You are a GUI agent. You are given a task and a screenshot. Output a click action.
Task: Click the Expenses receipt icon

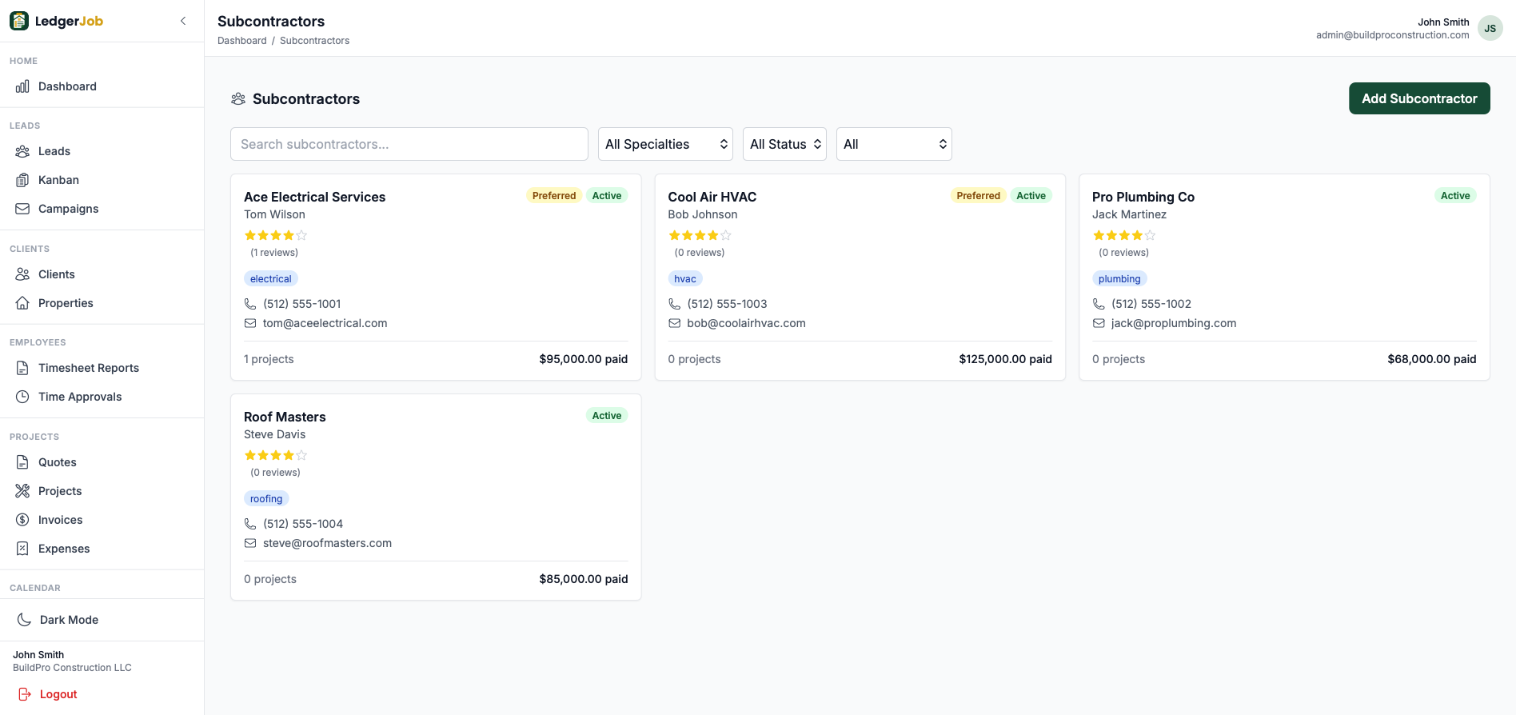pos(22,549)
